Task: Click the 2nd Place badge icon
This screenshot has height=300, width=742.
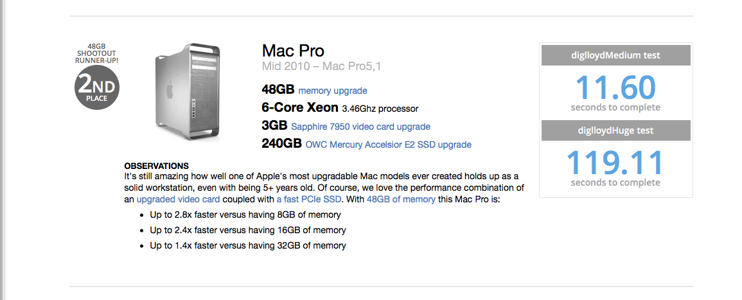Action: pos(97,87)
